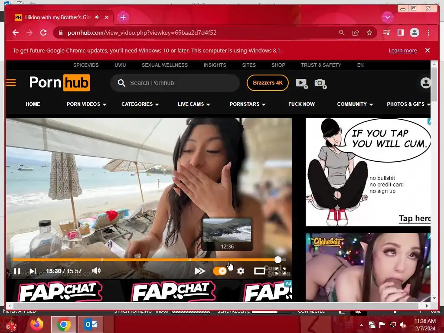The image size is (444, 333).
Task: Click the Brazzers 4K button
Action: pyautogui.click(x=268, y=83)
